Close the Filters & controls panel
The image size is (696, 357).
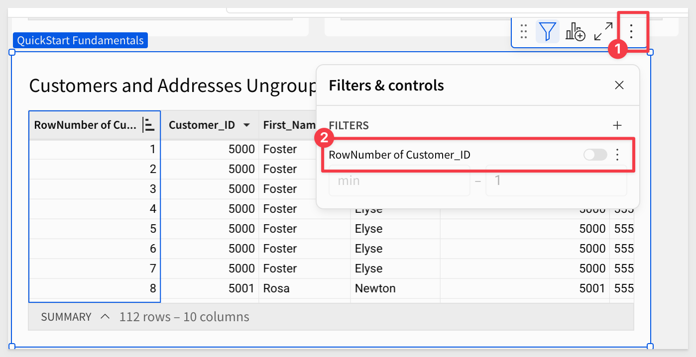pyautogui.click(x=619, y=86)
